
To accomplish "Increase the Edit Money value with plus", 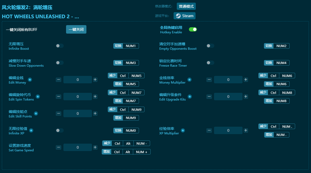I will click(x=95, y=80).
